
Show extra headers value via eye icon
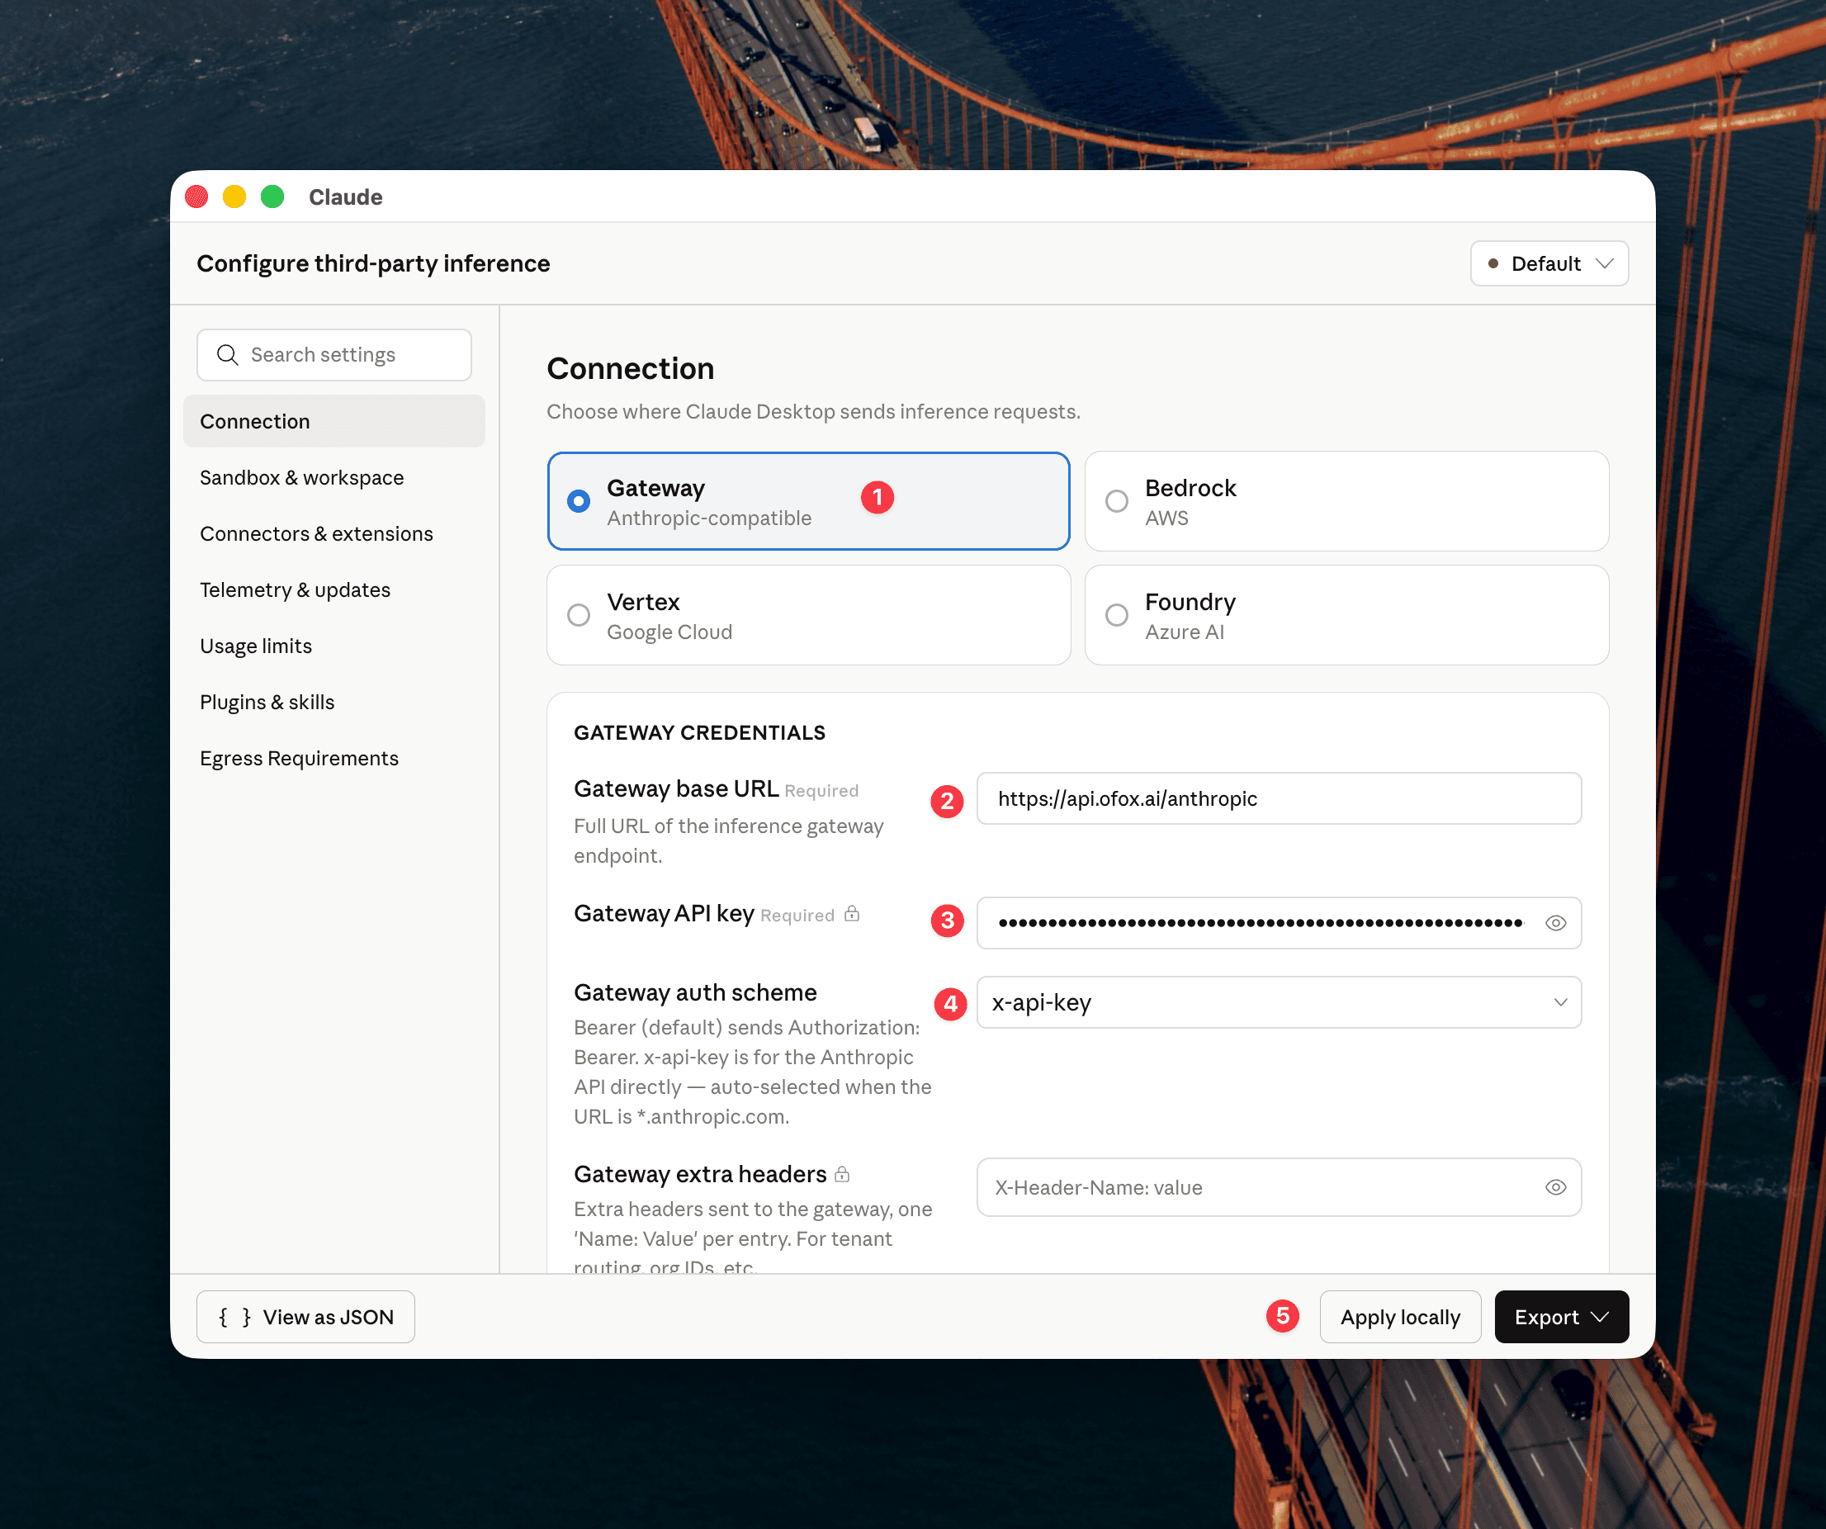(x=1554, y=1187)
